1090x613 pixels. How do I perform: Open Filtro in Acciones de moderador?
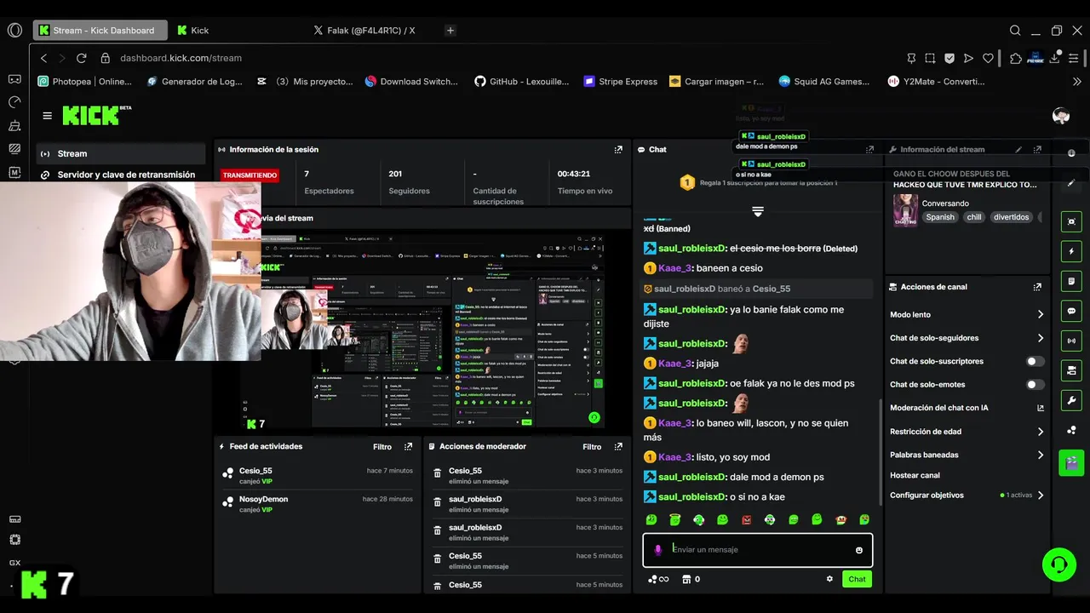[x=592, y=447]
